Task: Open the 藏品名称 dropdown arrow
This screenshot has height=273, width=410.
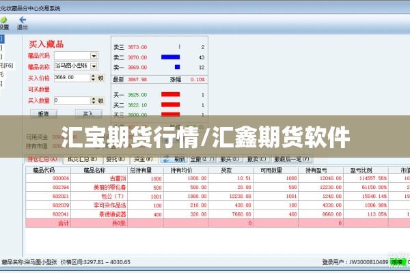Action: 94,66
